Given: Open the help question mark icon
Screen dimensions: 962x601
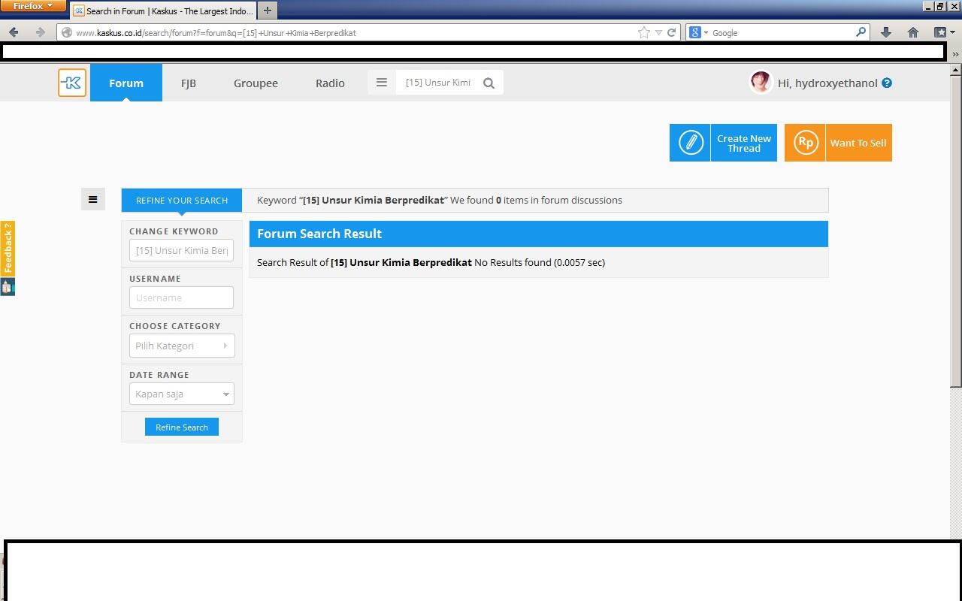Looking at the screenshot, I should (887, 83).
